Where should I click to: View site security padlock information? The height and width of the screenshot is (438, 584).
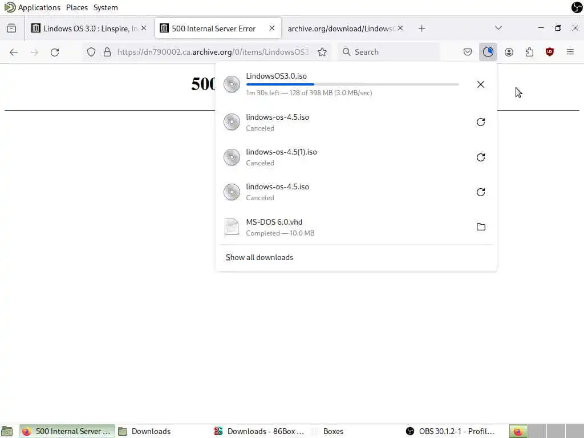[x=107, y=52]
